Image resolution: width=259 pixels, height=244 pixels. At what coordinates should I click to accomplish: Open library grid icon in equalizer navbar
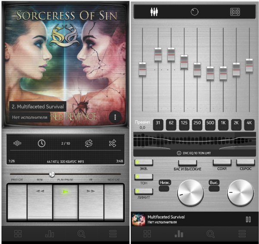pos(147,234)
